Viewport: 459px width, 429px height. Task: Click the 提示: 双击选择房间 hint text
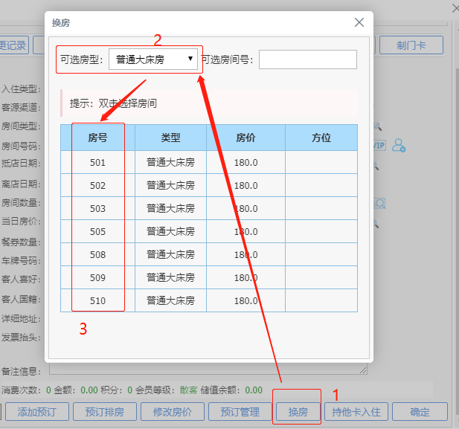(x=113, y=103)
